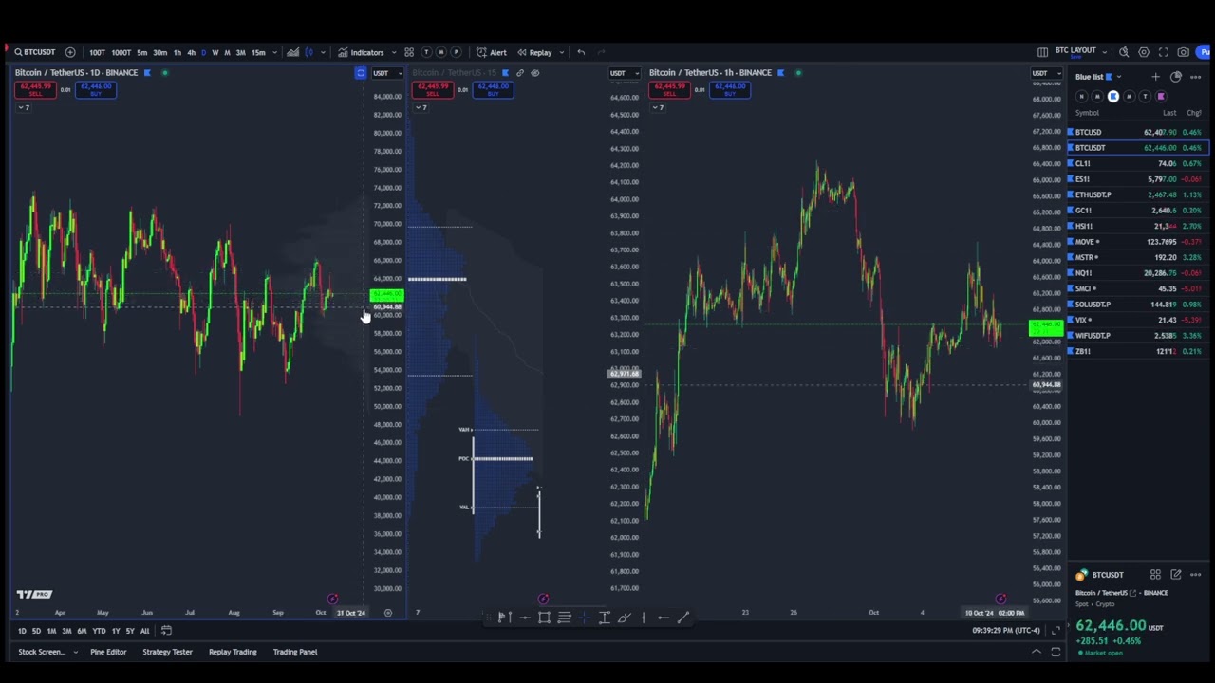
Task: Open the Blue list watchlist dropdown
Action: (x=1098, y=77)
